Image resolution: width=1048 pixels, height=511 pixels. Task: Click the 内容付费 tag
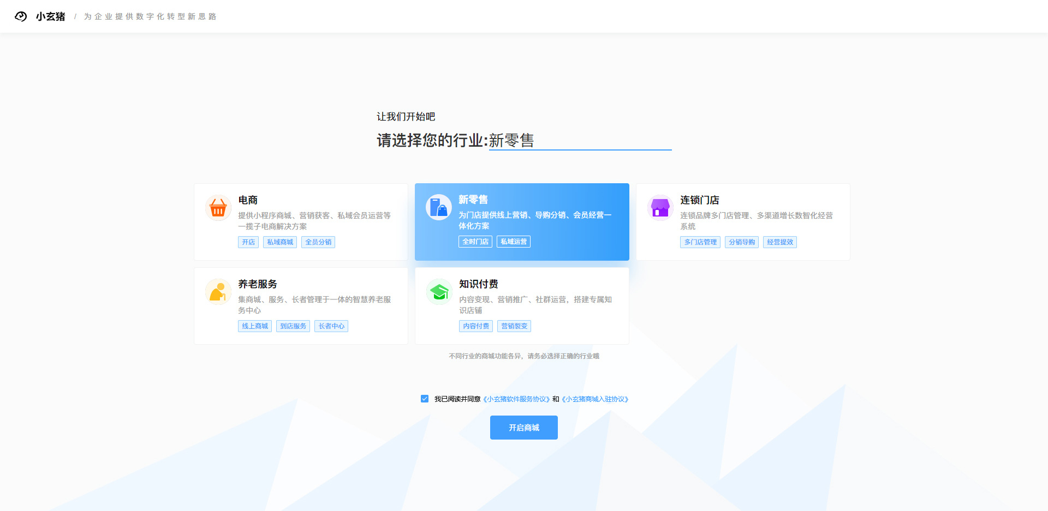(x=476, y=326)
